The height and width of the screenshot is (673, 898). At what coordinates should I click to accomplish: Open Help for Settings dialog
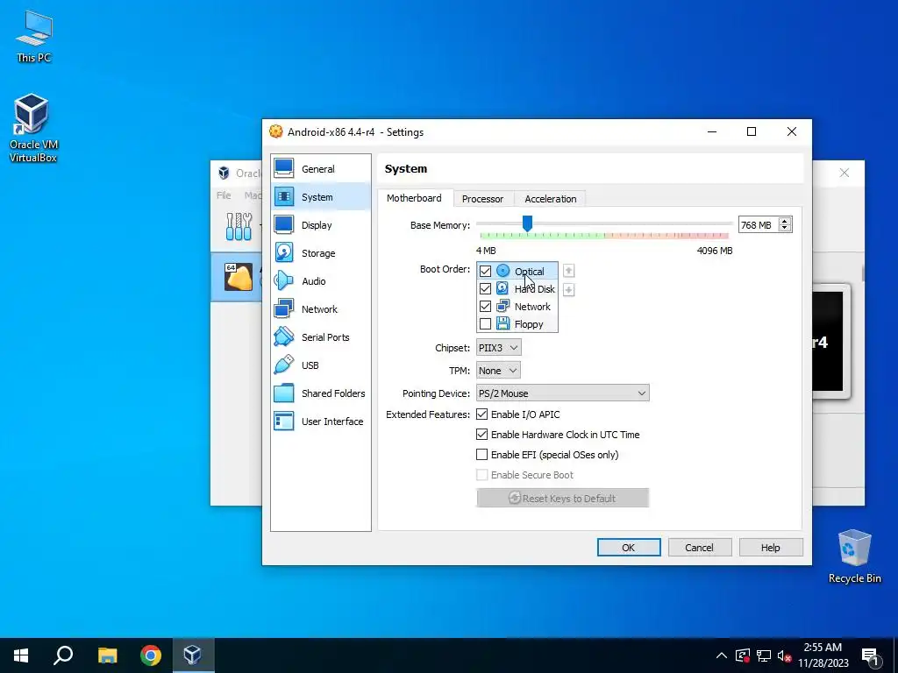(x=770, y=547)
